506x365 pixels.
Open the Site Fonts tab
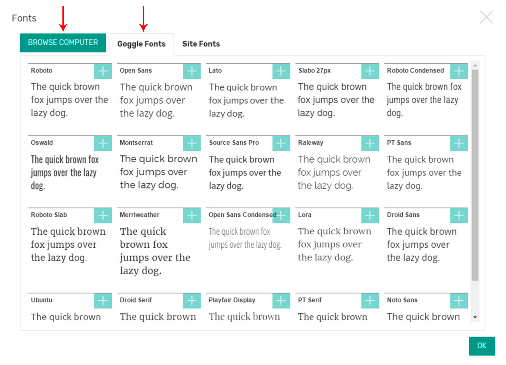tap(201, 44)
